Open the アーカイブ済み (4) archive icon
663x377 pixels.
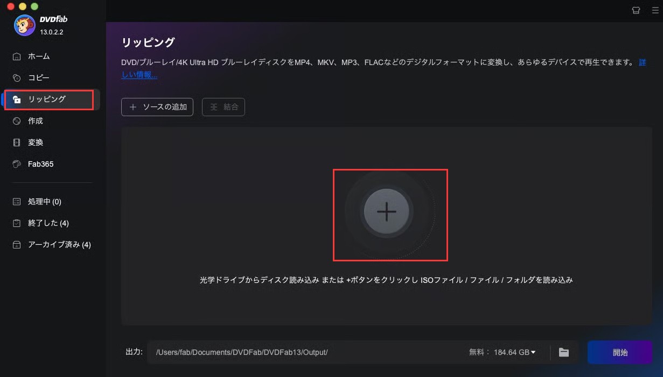point(18,244)
